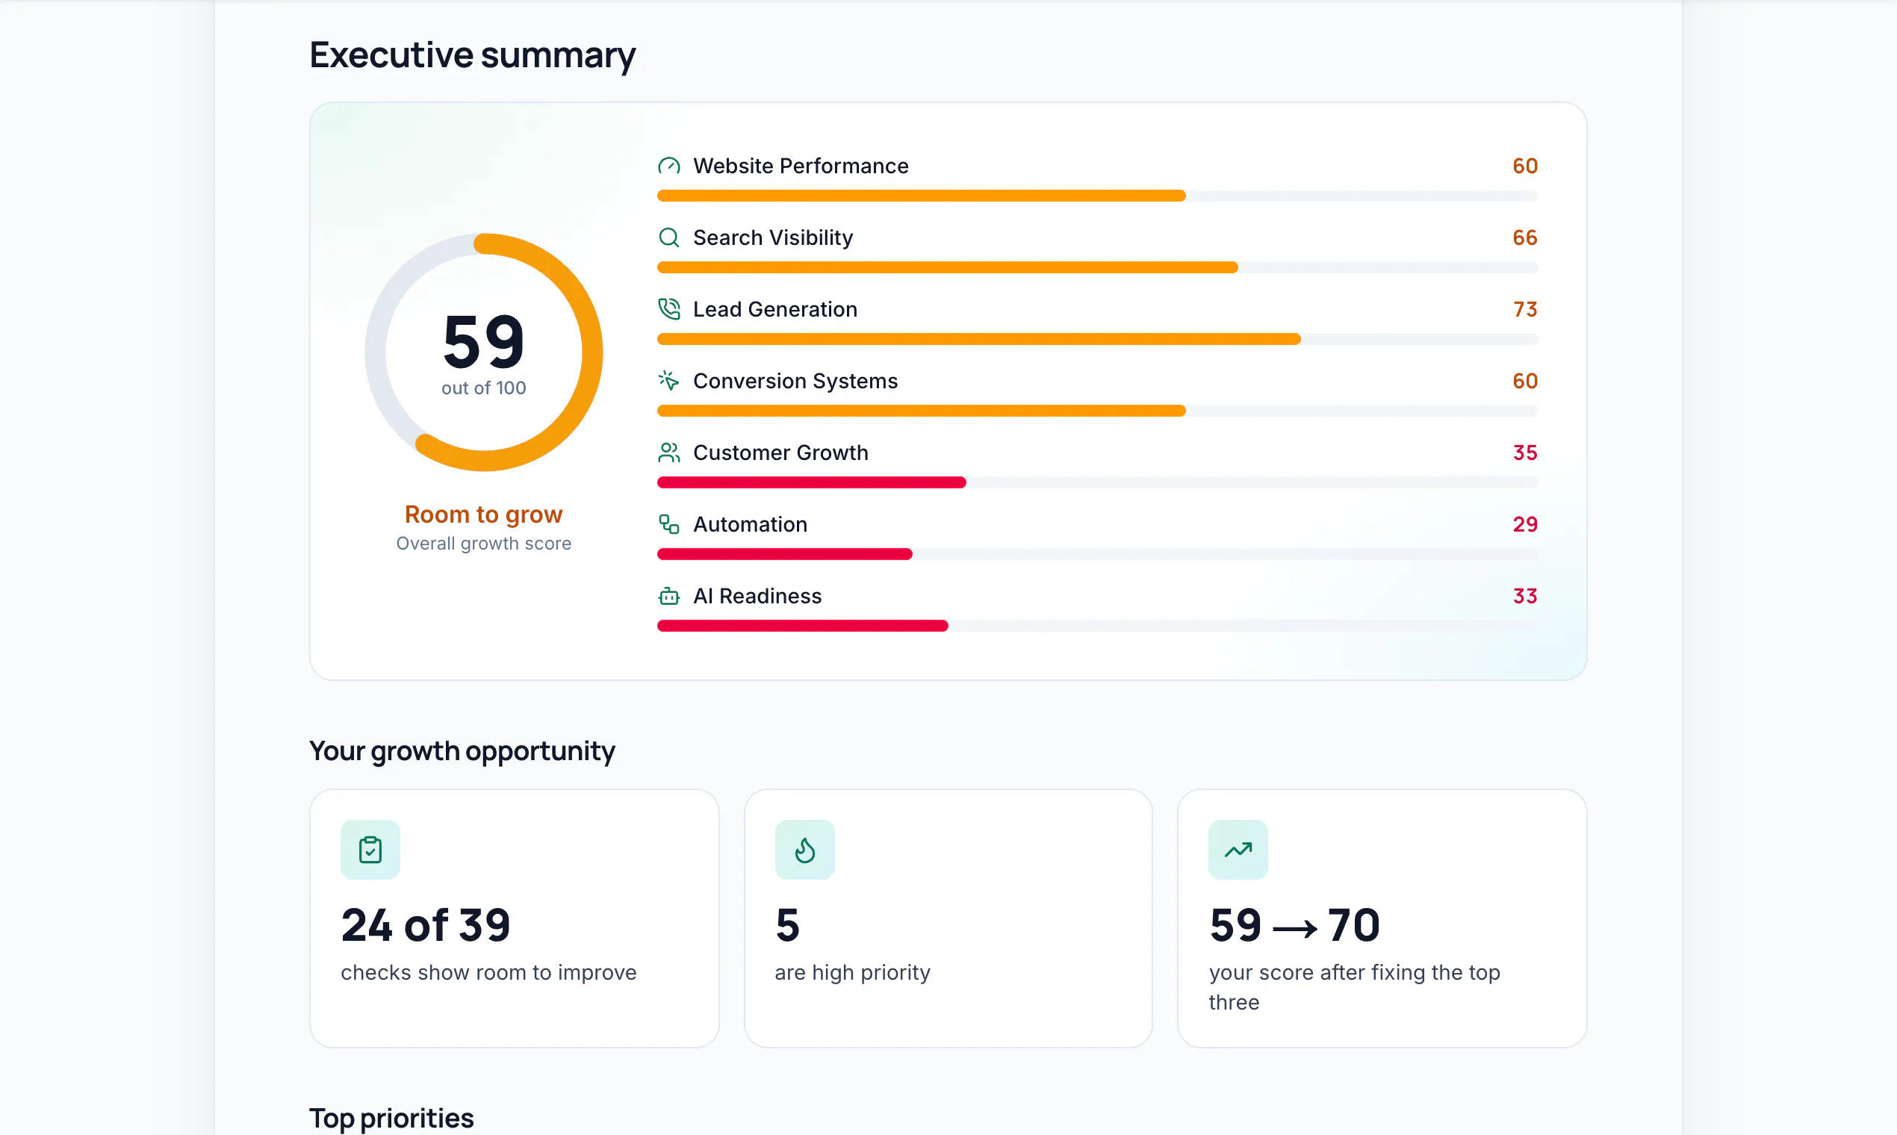Image resolution: width=1897 pixels, height=1135 pixels.
Task: Click the Search Visibility progress bar
Action: [1097, 267]
